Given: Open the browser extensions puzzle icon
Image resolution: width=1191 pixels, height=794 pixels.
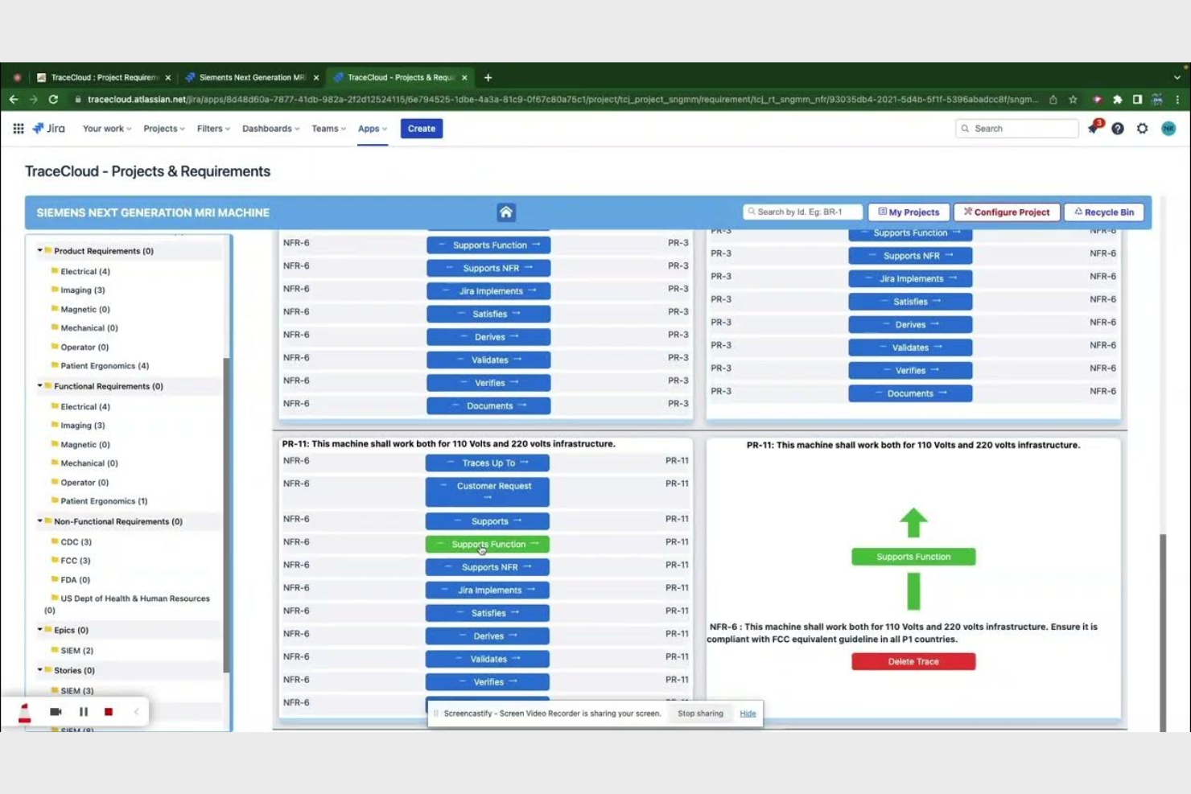Looking at the screenshot, I should [x=1117, y=100].
